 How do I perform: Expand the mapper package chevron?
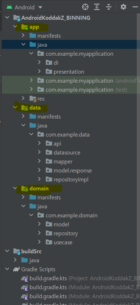pos(39,161)
